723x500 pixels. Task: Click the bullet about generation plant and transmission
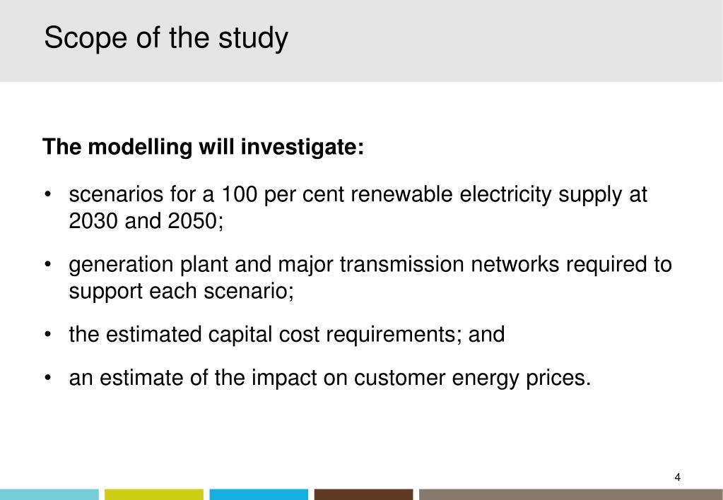(x=370, y=278)
